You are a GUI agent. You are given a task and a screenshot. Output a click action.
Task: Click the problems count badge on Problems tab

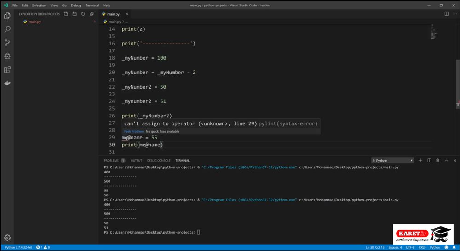click(x=123, y=160)
